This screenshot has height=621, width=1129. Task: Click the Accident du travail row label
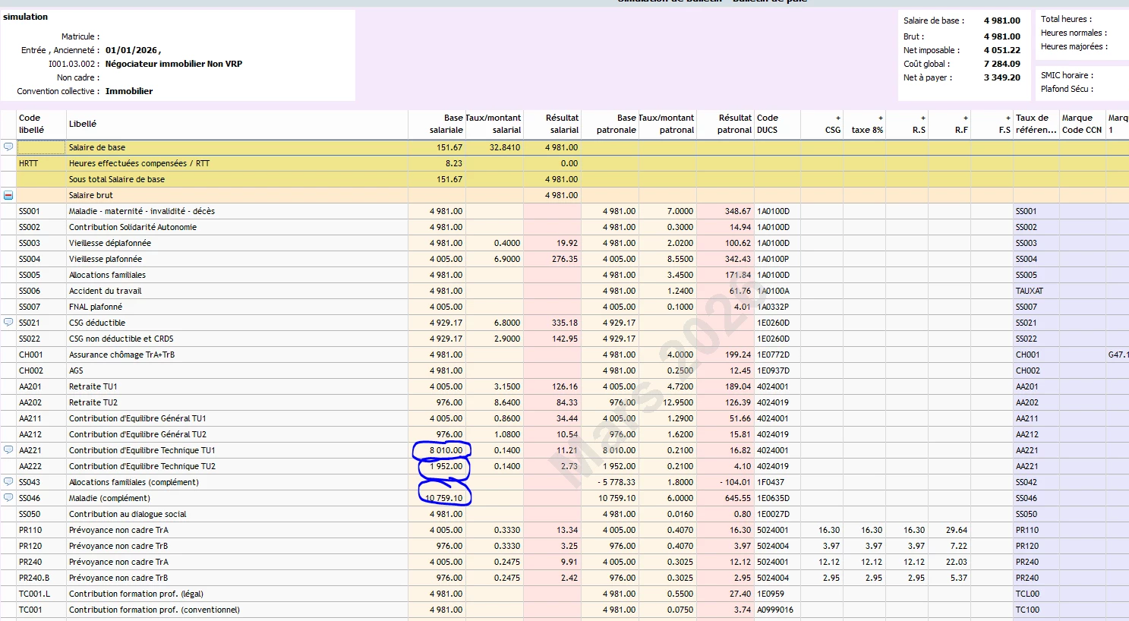click(x=105, y=291)
